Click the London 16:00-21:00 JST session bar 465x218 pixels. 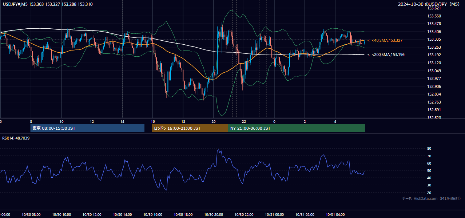pos(190,128)
